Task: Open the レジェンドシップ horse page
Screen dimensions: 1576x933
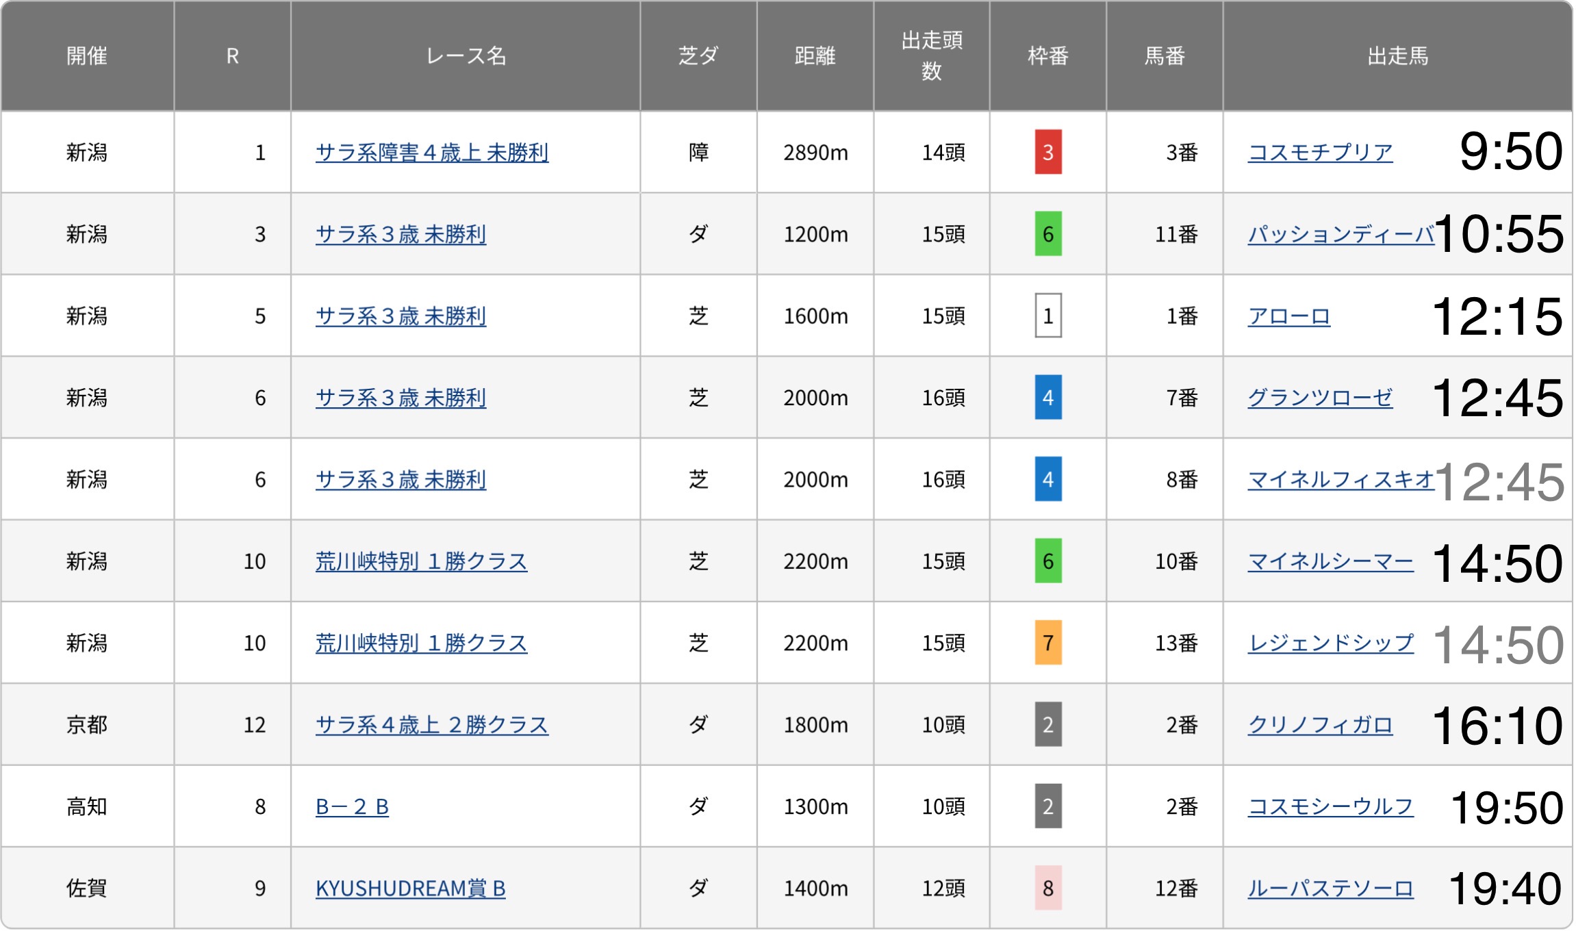Action: (1330, 643)
